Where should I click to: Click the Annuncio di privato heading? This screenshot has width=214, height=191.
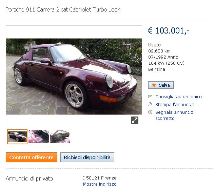coord(29,178)
